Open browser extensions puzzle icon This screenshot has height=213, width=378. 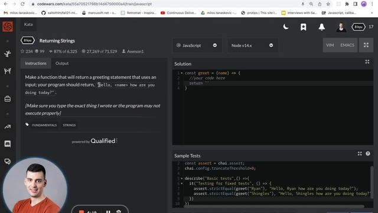click(347, 4)
